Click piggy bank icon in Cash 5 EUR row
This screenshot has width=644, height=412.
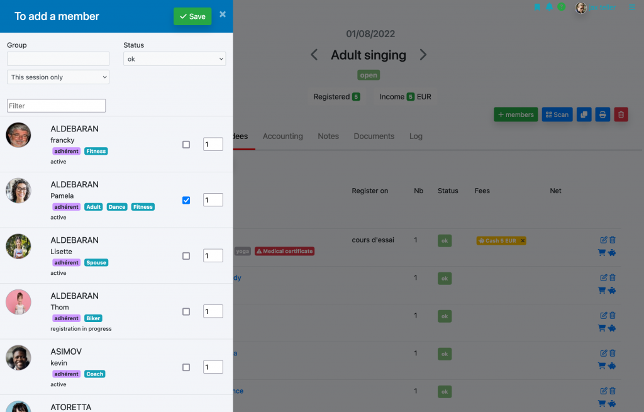pyautogui.click(x=611, y=253)
